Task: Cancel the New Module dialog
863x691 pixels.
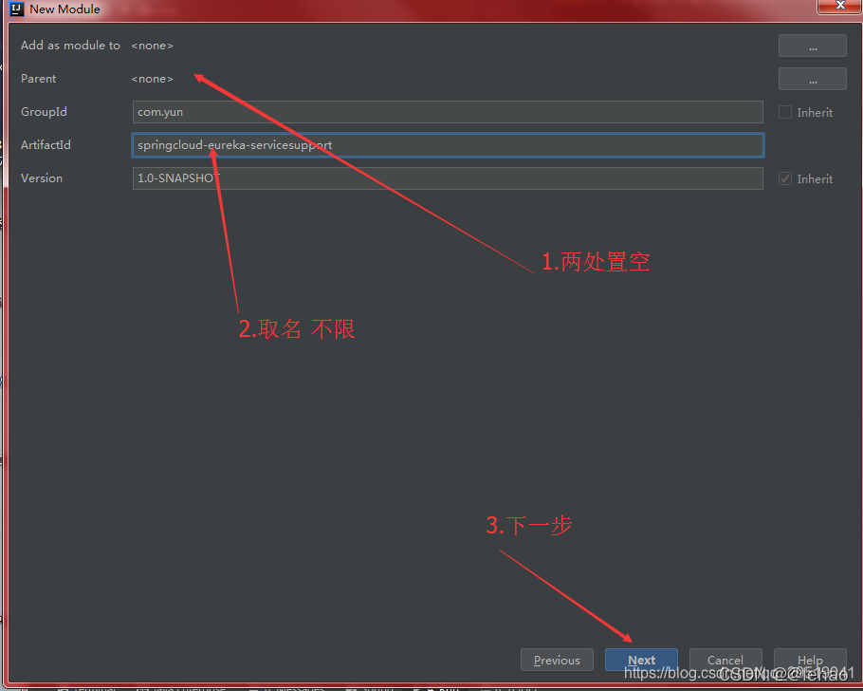Action: click(x=725, y=660)
